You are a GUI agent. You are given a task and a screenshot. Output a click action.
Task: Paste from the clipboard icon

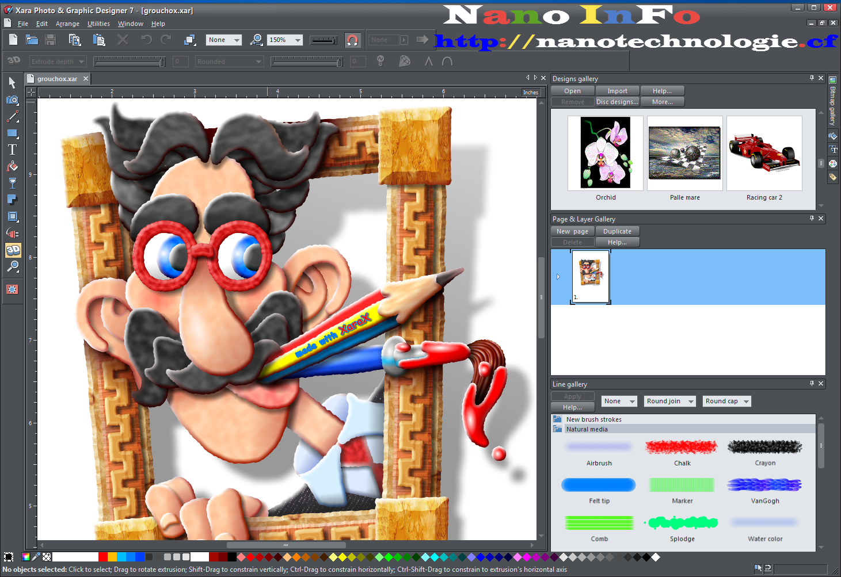[99, 40]
